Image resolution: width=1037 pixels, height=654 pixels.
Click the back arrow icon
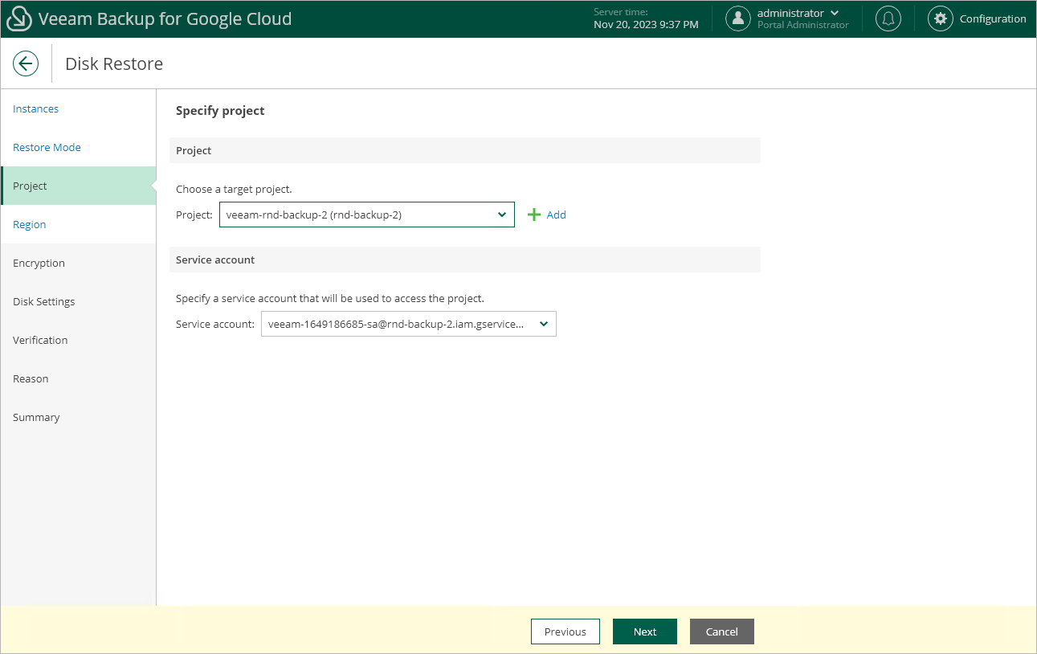point(26,63)
